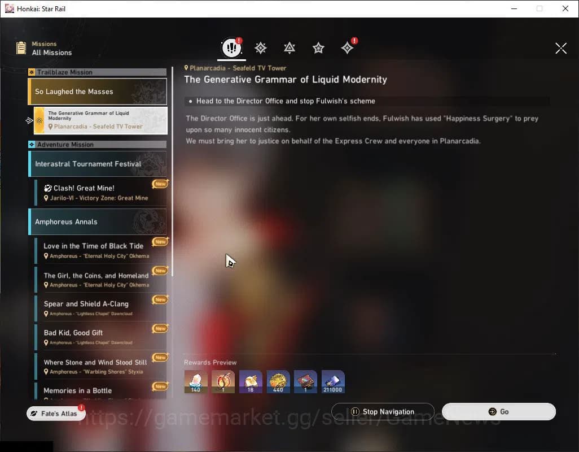The width and height of the screenshot is (579, 452).
Task: Click the Planarcadia - Seafeld TV Tower location label
Action: (x=235, y=68)
